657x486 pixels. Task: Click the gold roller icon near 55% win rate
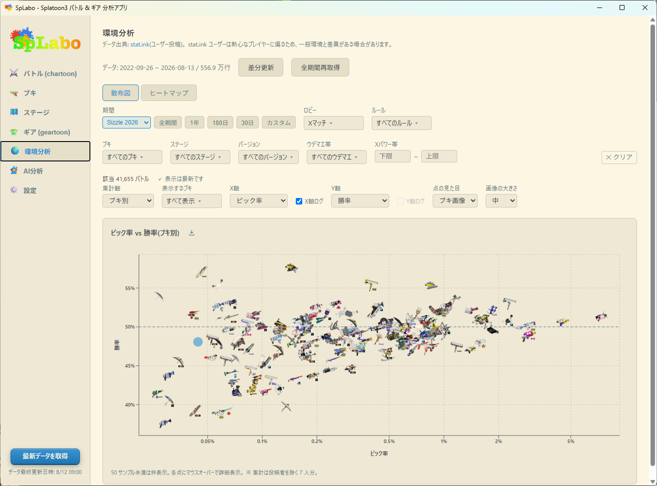coord(370,285)
